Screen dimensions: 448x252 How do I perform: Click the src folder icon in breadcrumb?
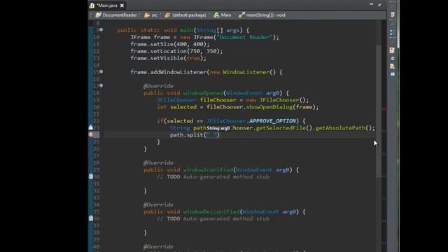147,15
